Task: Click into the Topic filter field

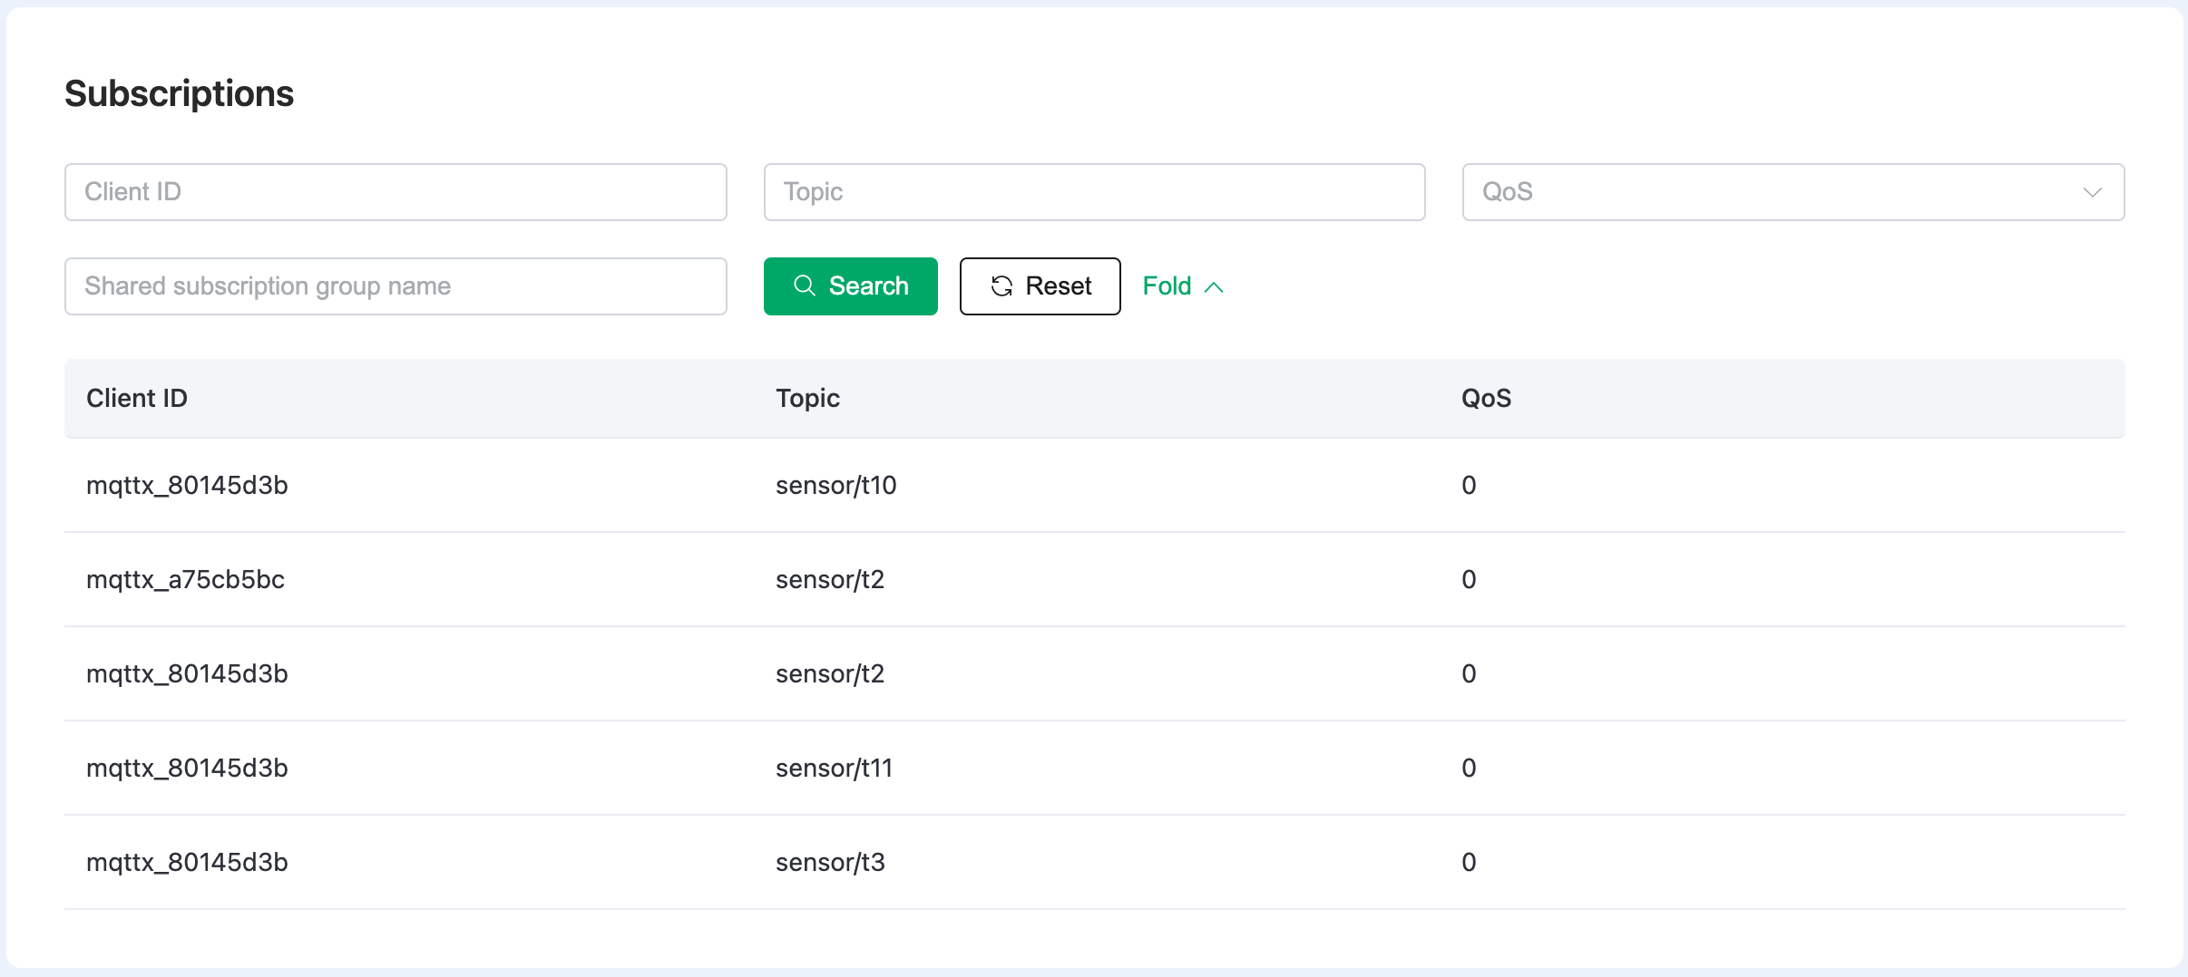Action: click(1094, 192)
